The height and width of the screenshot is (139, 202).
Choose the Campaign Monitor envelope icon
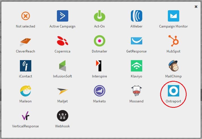tap(173, 16)
